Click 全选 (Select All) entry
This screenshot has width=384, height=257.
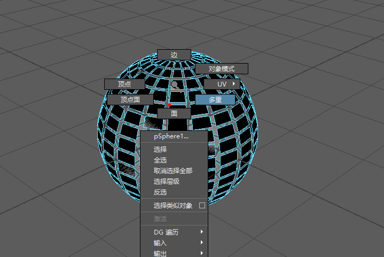pos(174,160)
